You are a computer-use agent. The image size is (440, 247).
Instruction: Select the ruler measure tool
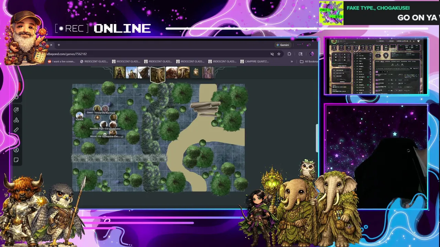coord(16,130)
